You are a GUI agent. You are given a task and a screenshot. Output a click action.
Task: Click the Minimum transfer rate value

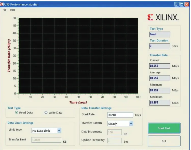pyautogui.click(x=160, y=90)
